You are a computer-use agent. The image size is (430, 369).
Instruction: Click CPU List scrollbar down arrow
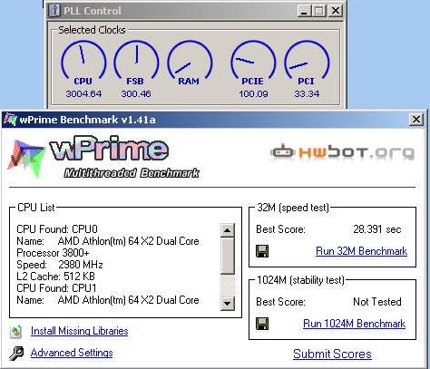coord(228,303)
